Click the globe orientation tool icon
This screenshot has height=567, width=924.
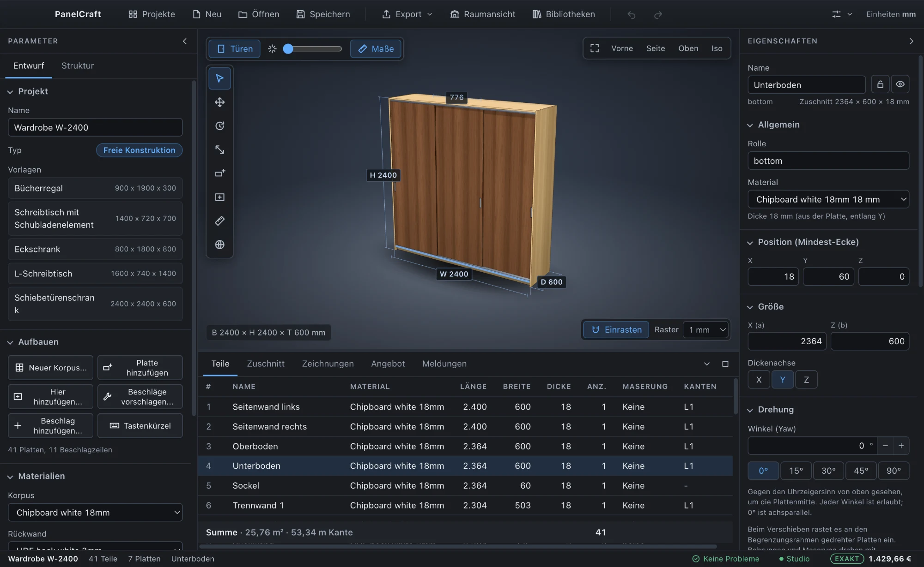click(219, 245)
